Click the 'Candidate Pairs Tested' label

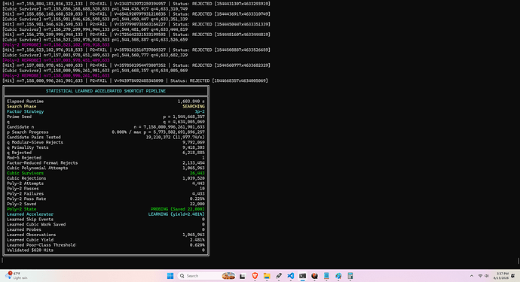pos(34,138)
